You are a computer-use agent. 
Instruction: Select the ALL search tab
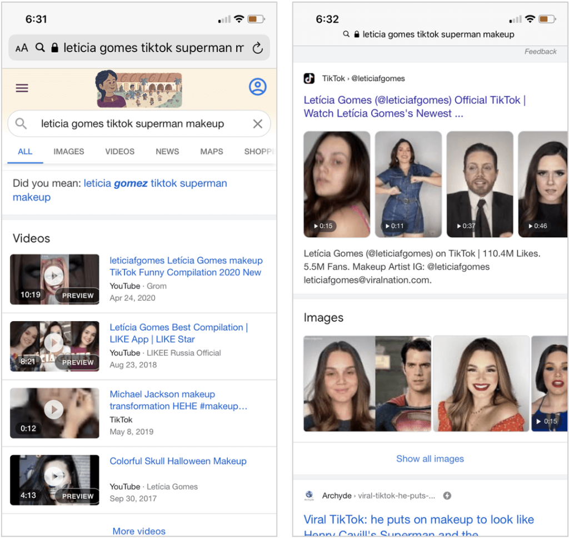point(25,151)
